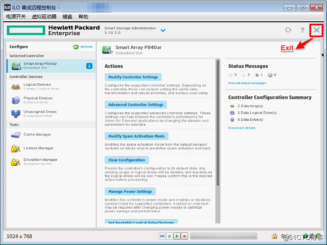Start recording with the red record button
327x245 pixels.
click(x=185, y=236)
